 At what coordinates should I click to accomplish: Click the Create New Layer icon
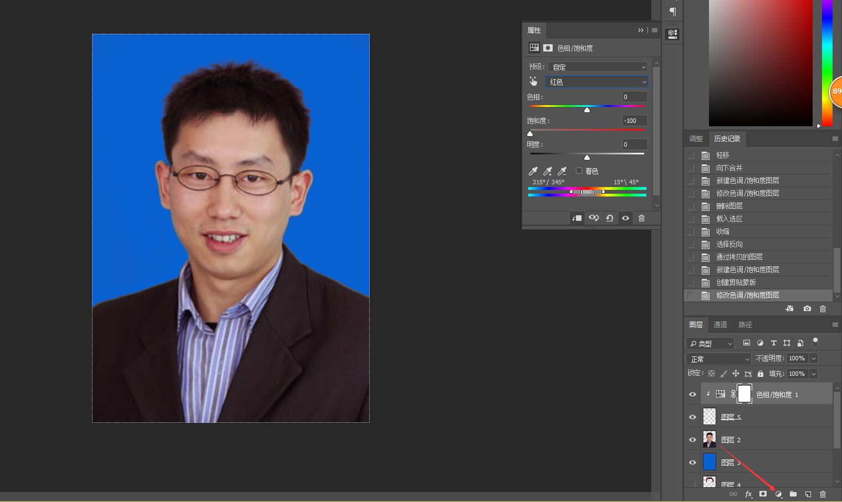tap(808, 494)
